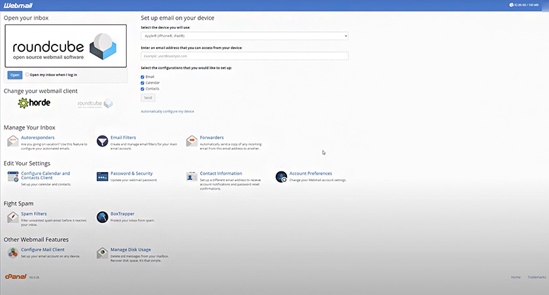Screen dimensions: 549x295
Task: Click the Manage Disk Usage icon
Action: [x=102, y=253]
